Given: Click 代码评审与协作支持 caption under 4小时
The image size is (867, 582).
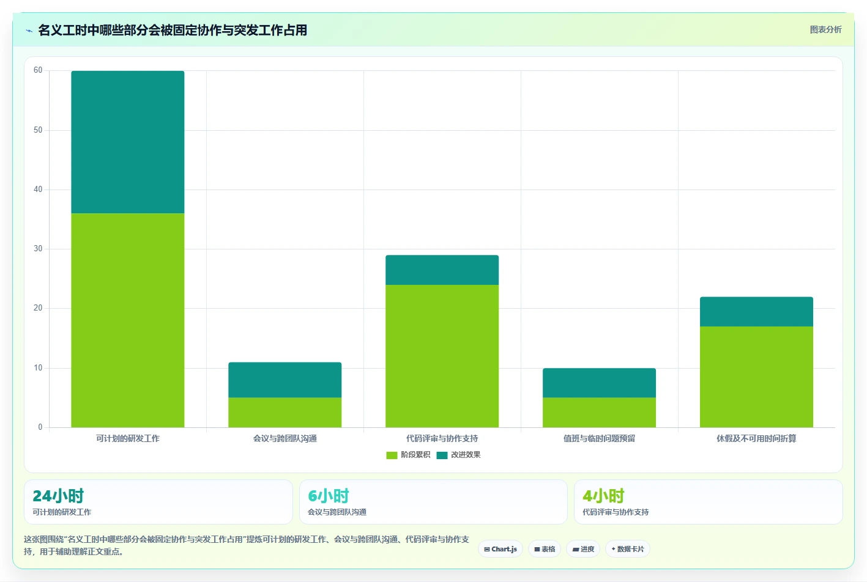Looking at the screenshot, I should [616, 512].
